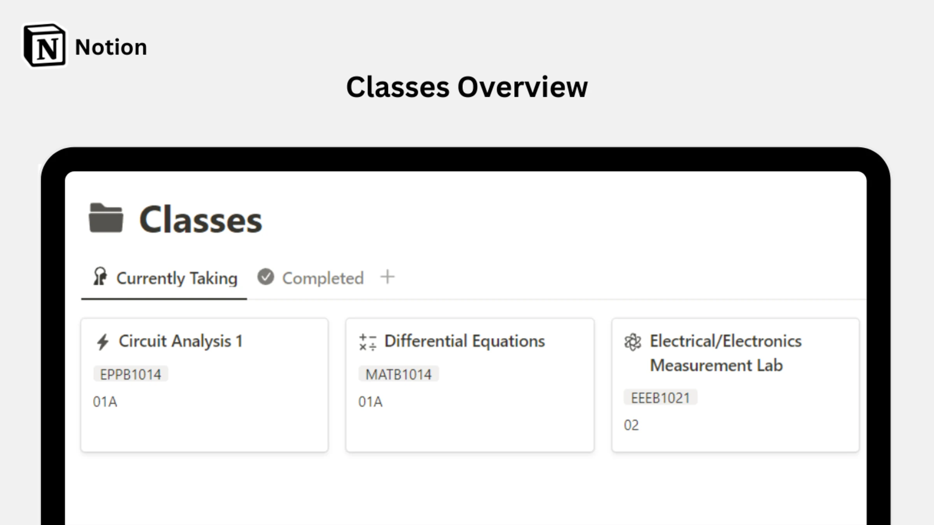Viewport: 934px width, 525px height.
Task: Select the EPPB1014 course code tag
Action: click(x=130, y=374)
